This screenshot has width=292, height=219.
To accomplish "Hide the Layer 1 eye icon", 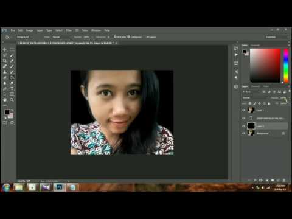I will 244,110.
